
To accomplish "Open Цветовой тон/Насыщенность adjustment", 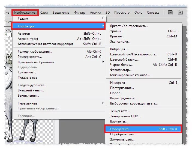I will click(143, 54).
